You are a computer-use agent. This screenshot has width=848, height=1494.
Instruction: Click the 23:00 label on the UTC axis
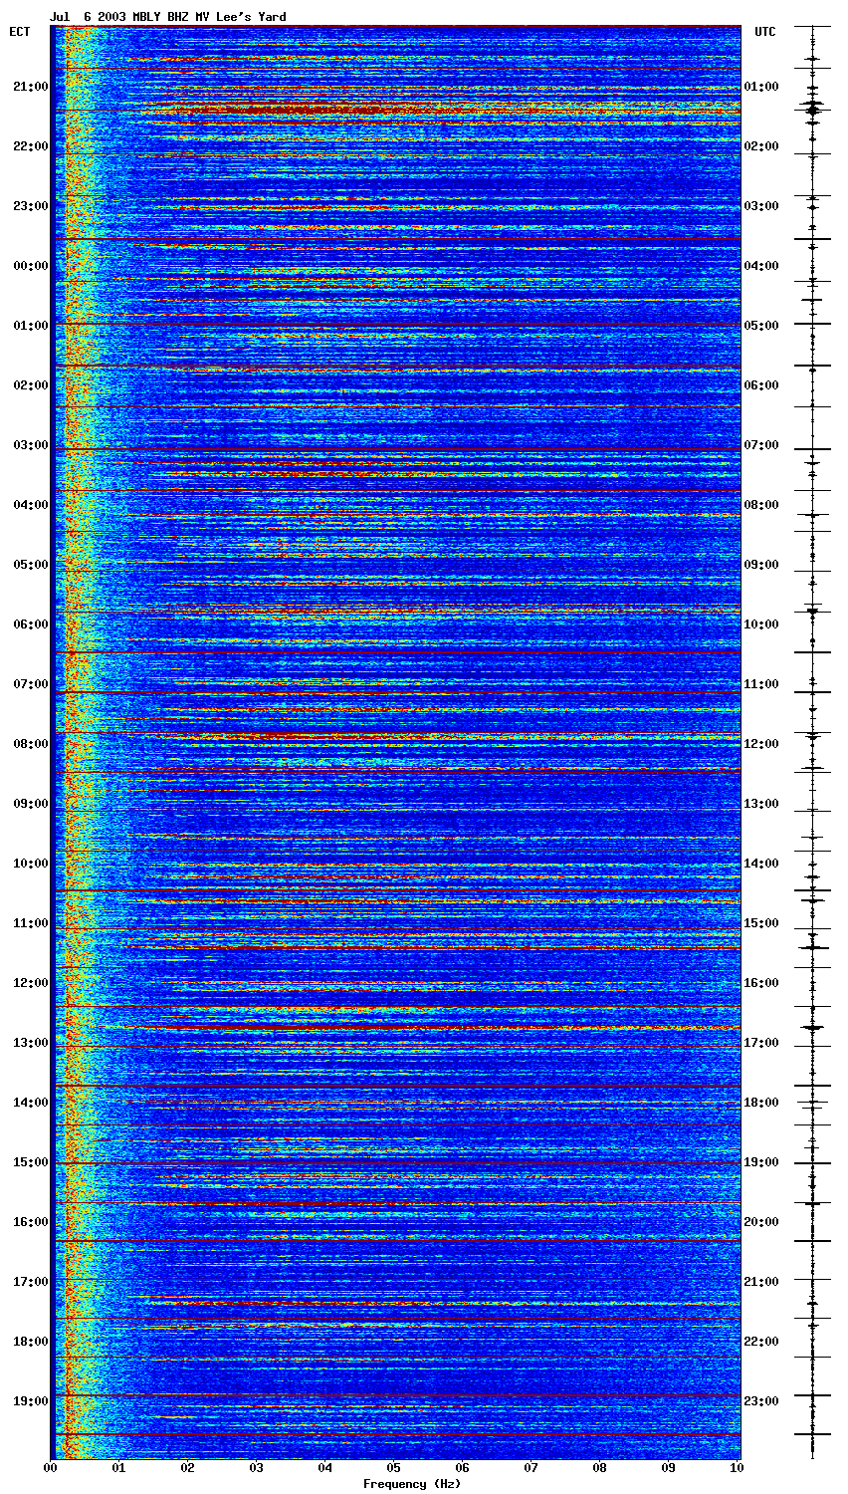pyautogui.click(x=761, y=1401)
